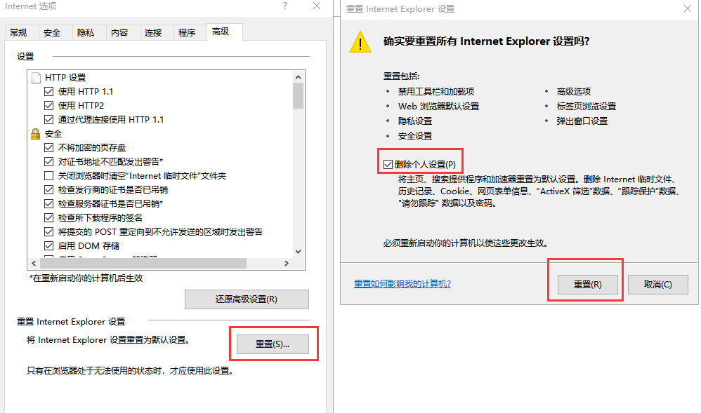Click the 还原高级设置(R) button

click(x=247, y=299)
